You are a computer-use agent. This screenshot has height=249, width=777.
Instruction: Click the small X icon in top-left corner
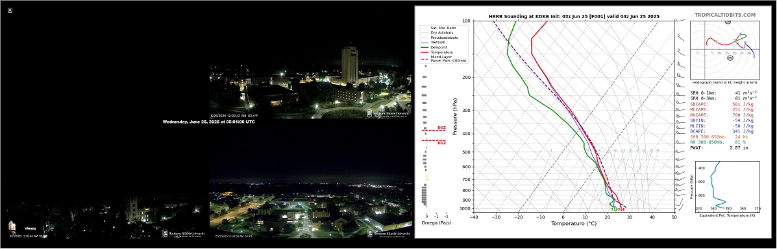click(10, 10)
